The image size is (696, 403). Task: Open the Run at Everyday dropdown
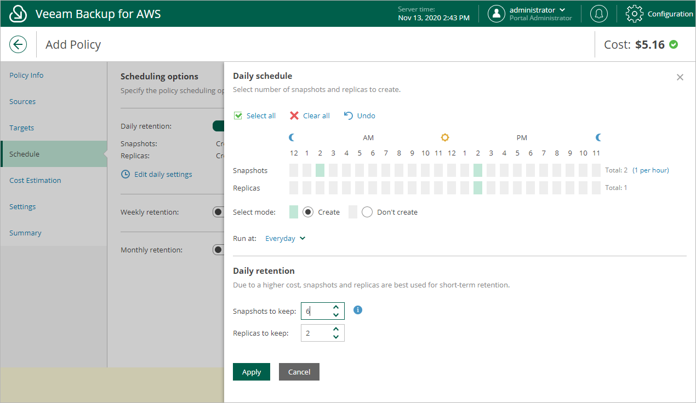pyautogui.click(x=286, y=238)
